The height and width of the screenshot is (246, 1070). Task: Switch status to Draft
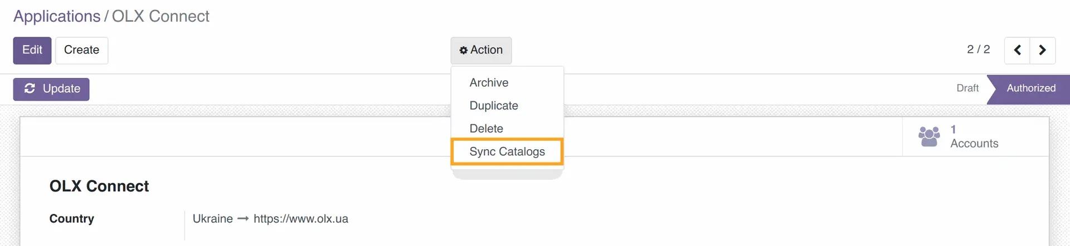coord(967,88)
